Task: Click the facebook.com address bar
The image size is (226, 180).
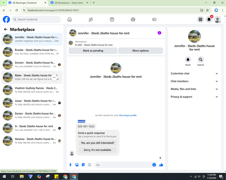Action: pos(112,10)
